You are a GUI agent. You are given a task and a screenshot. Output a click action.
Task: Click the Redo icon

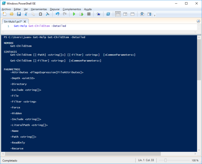click(x=65, y=14)
